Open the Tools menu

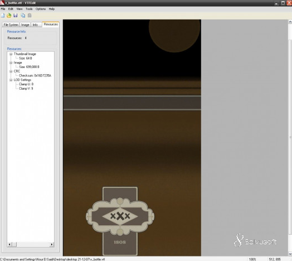coord(29,9)
